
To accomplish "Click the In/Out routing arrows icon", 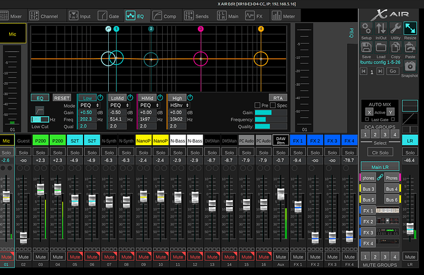I will [x=381, y=28].
